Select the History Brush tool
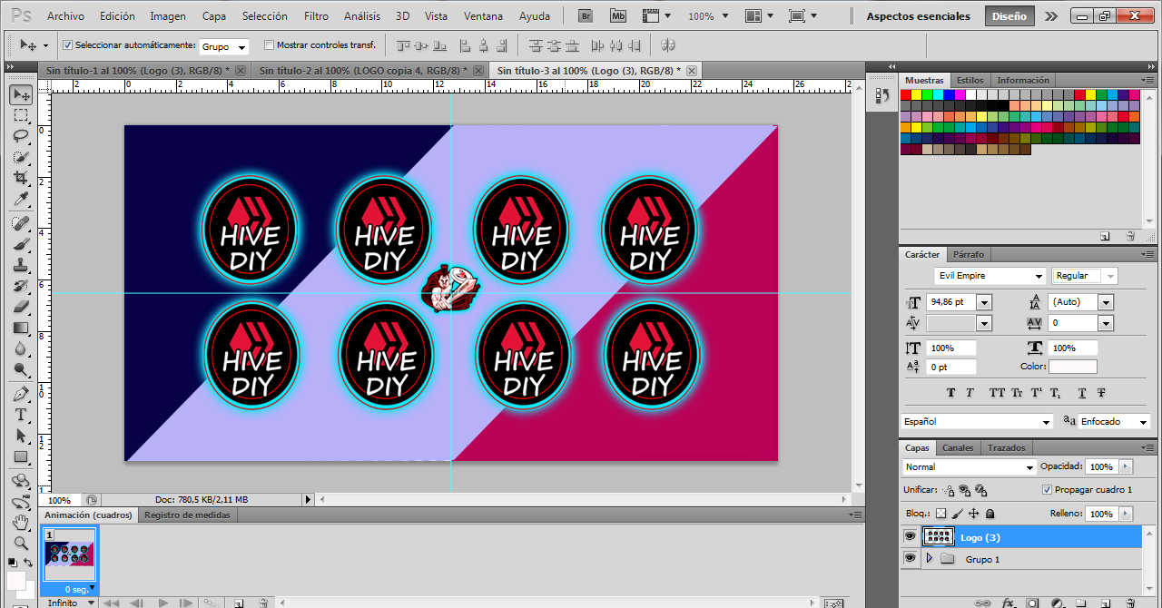Viewport: 1162px width, 608px height. [21, 286]
